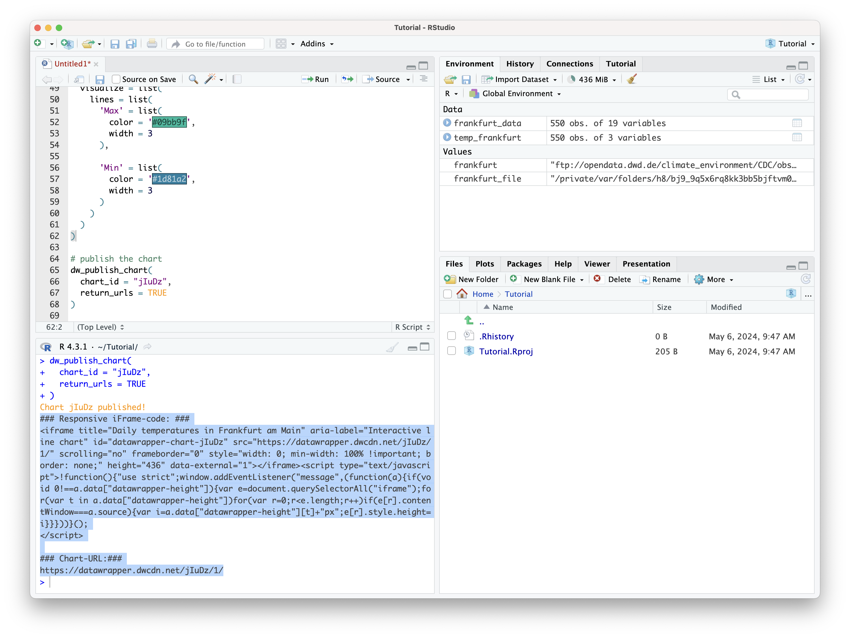Click the New File icon in main toolbar

click(x=38, y=43)
